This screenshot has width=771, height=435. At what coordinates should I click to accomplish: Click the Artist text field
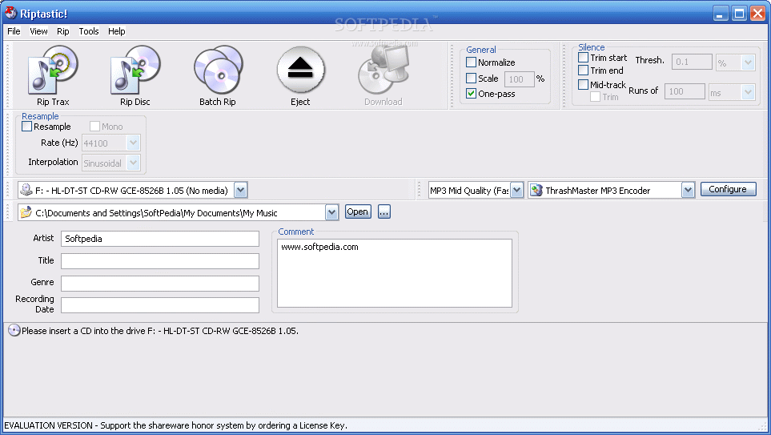click(x=160, y=239)
